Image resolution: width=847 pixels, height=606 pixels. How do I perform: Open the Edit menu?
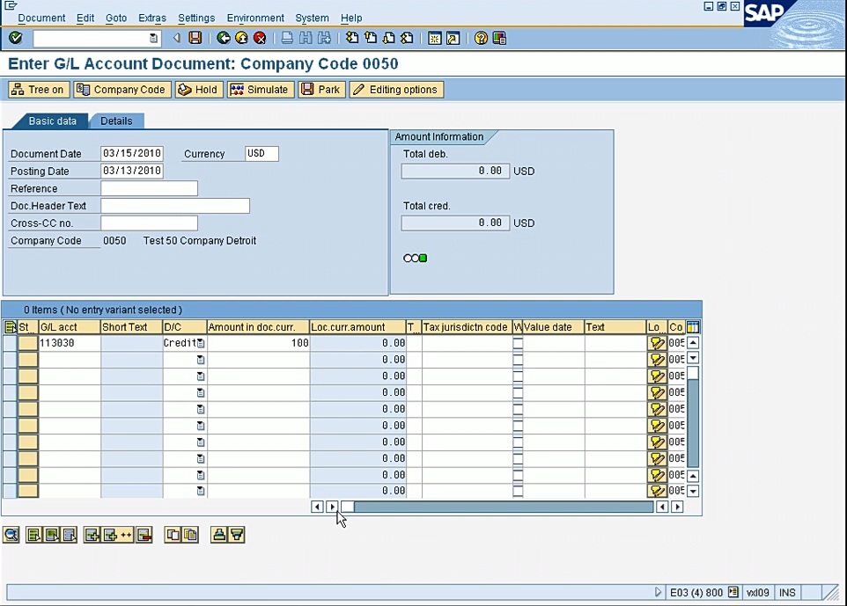point(85,18)
